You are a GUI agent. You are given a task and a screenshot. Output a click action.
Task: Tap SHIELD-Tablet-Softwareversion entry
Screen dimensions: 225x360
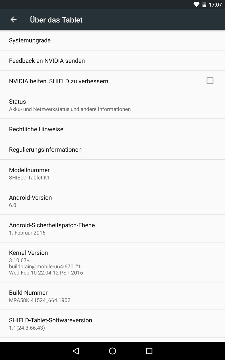113,324
